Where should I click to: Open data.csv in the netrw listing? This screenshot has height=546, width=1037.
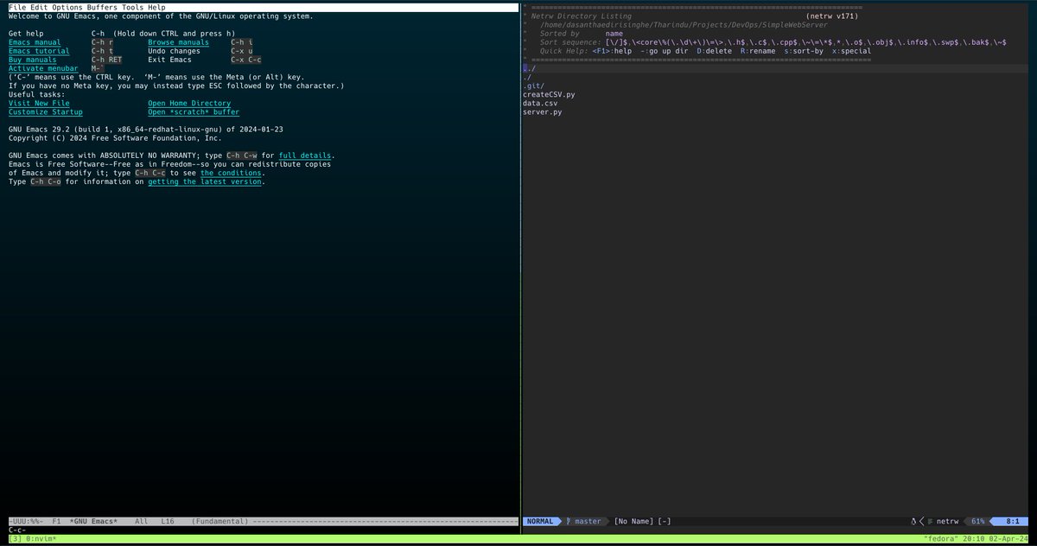[540, 103]
